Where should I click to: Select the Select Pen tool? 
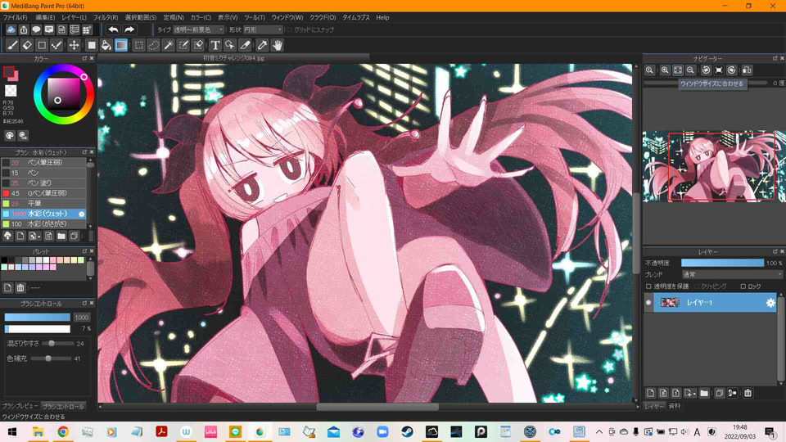click(x=183, y=46)
